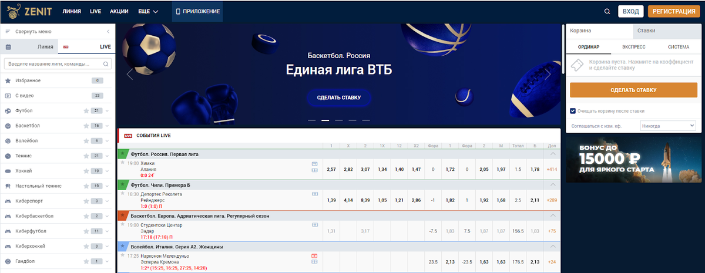This screenshot has height=273, width=705.
Task: Open the LIVE menu in header
Action: 96,11
